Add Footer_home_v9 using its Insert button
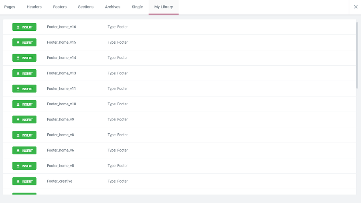Viewport: 361px width, 203px height. pos(24,120)
